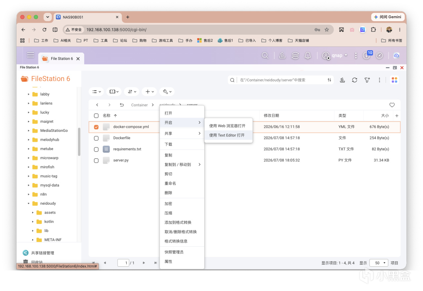The width and height of the screenshot is (423, 291).
Task: Select 删除 from context menu
Action: pyautogui.click(x=182, y=193)
